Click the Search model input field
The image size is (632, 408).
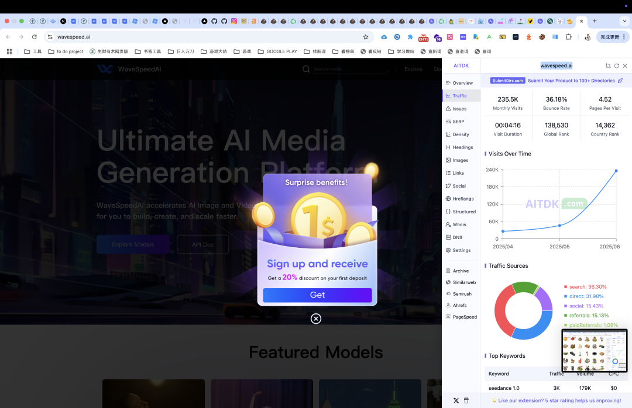(349, 70)
